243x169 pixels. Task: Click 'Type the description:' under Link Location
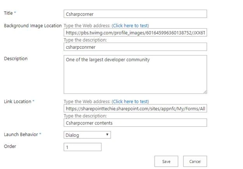[x=85, y=116]
